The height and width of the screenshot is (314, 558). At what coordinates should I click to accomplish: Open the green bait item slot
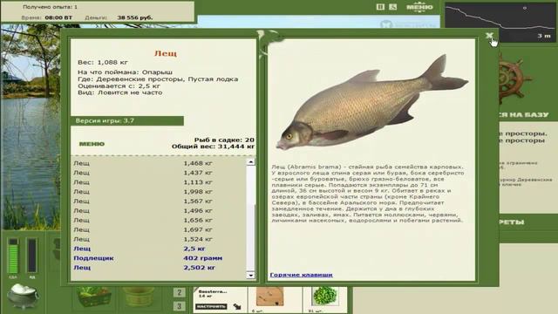324,297
